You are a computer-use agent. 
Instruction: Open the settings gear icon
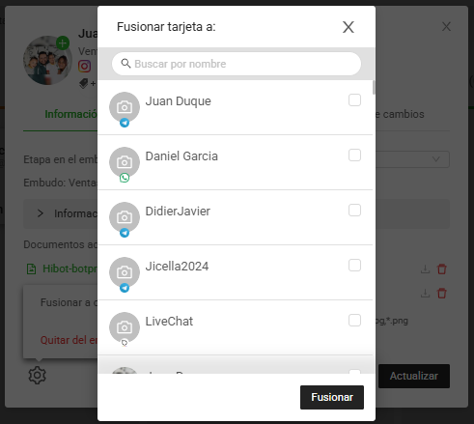click(x=38, y=375)
